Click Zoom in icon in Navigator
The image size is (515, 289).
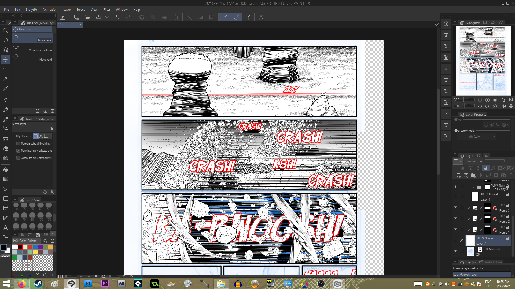[488, 100]
